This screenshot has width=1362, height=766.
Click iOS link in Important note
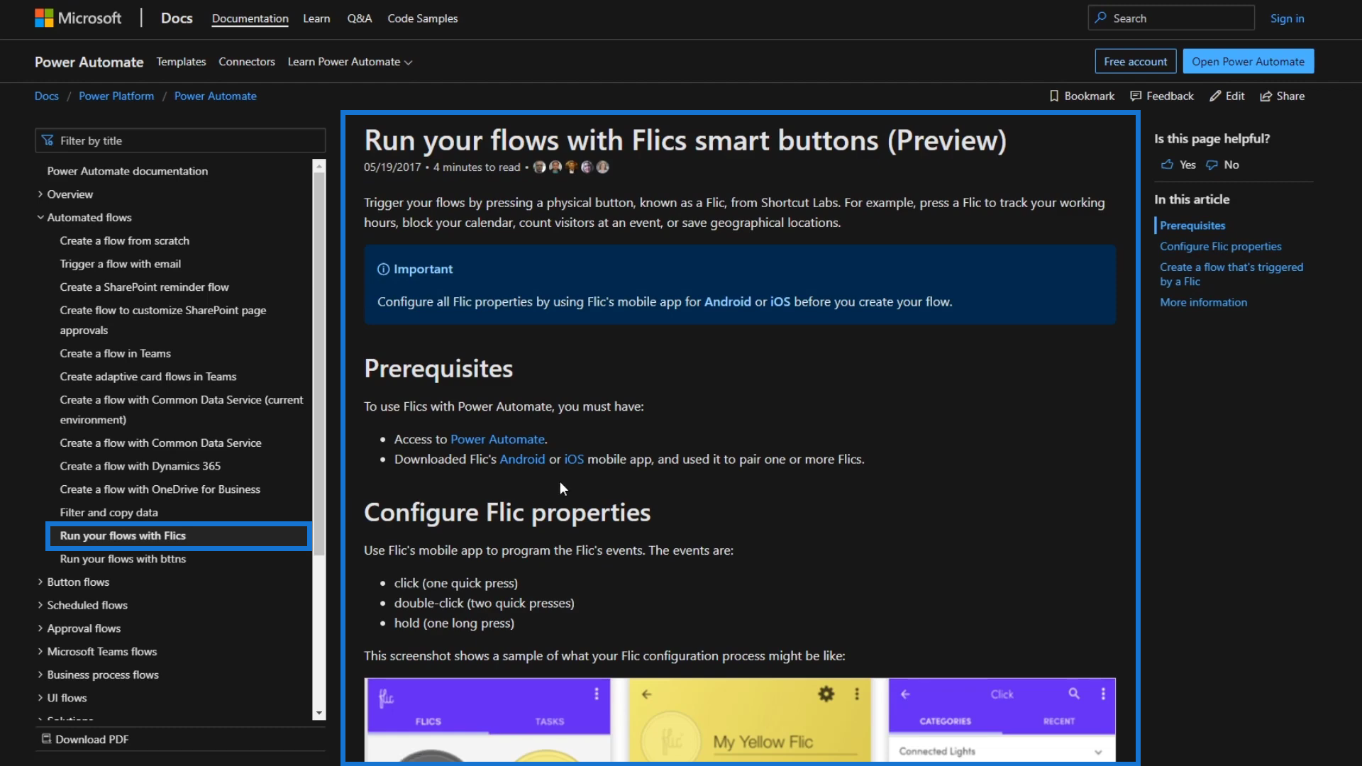pos(780,302)
